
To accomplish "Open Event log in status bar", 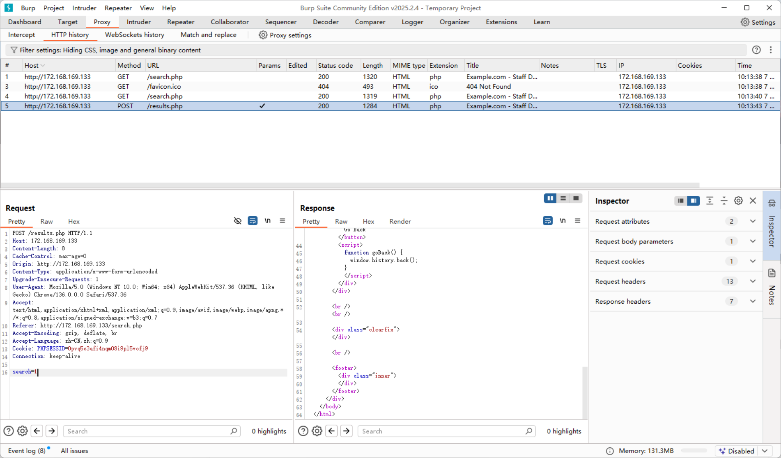I will pos(27,451).
